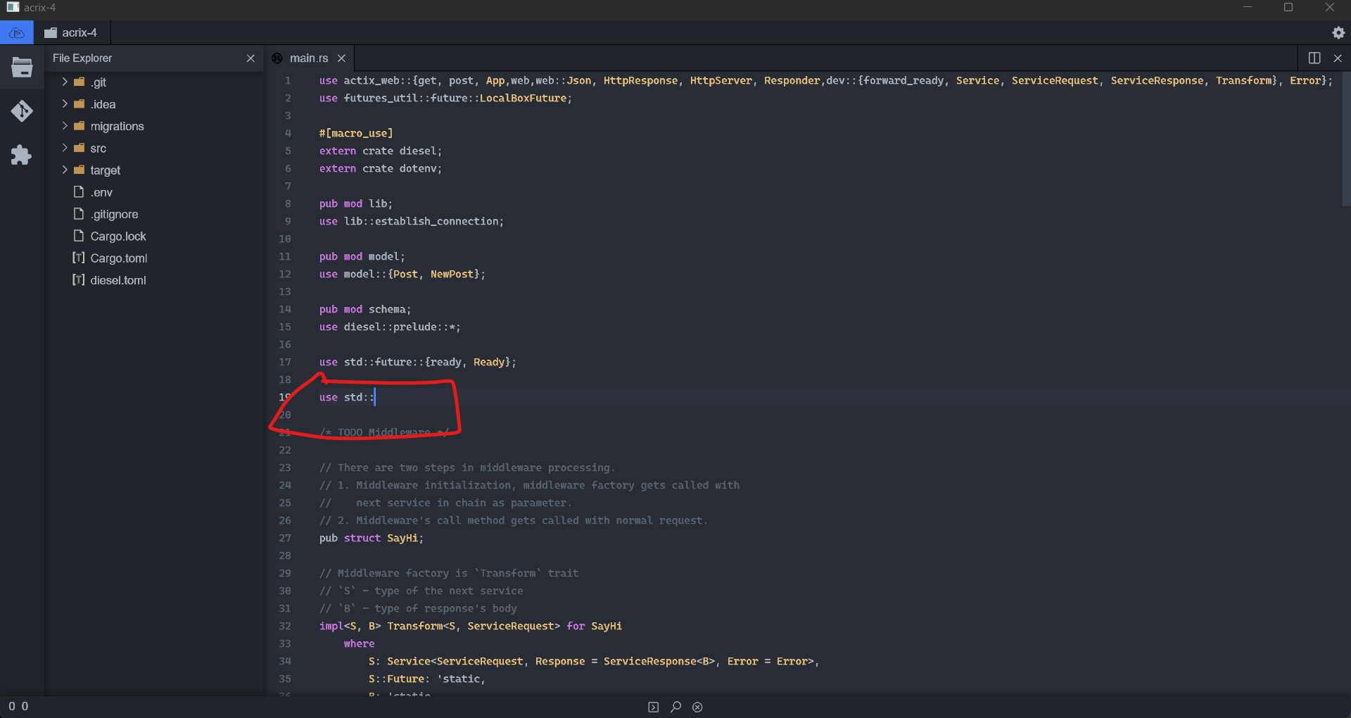Click 'NewPost' on line 12
Screen dimensions: 1351x718
(452, 274)
